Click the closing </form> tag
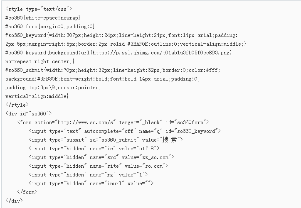 pos(27,192)
